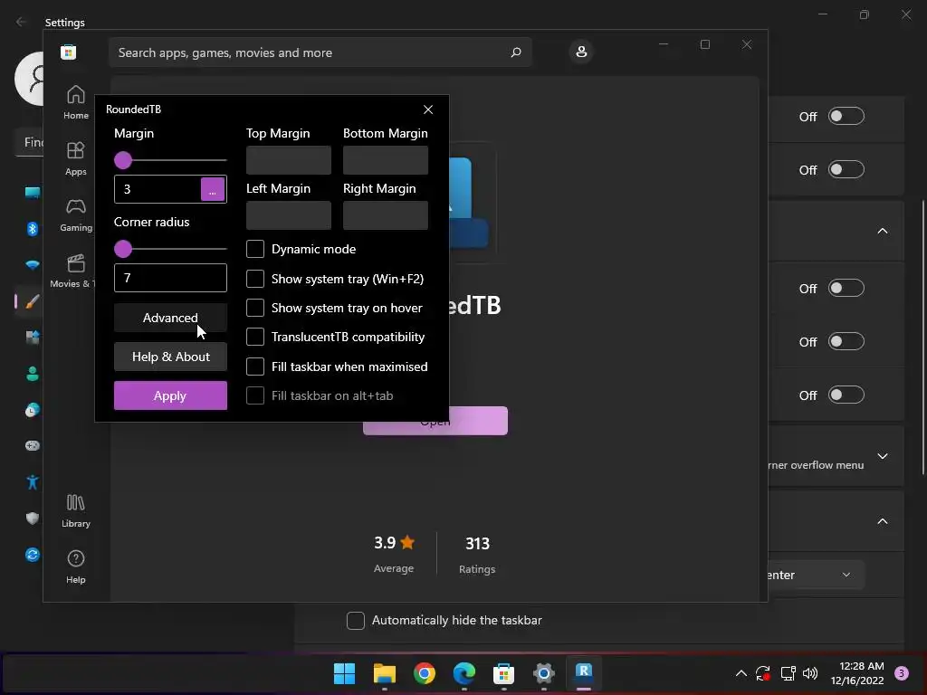This screenshot has width=927, height=695.
Task: Click the Top Margin input field
Action: click(x=289, y=160)
